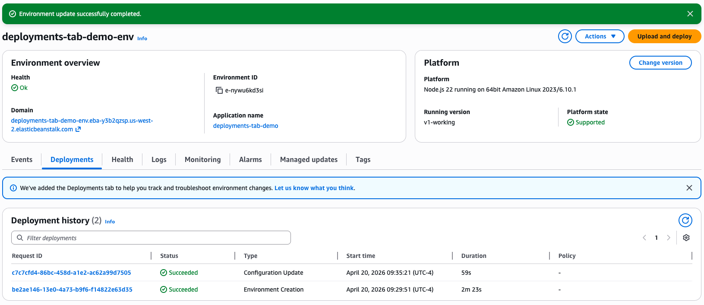Click start time April 20, 2026 09:35:21
704x305 pixels.
pos(390,273)
